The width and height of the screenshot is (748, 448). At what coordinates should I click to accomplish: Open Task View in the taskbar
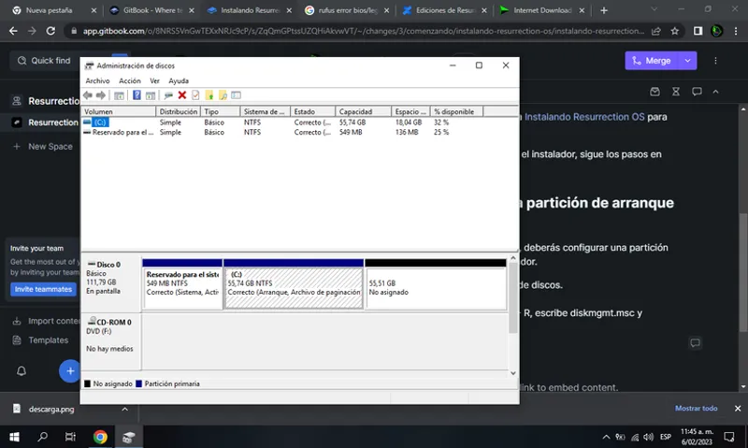(x=70, y=436)
